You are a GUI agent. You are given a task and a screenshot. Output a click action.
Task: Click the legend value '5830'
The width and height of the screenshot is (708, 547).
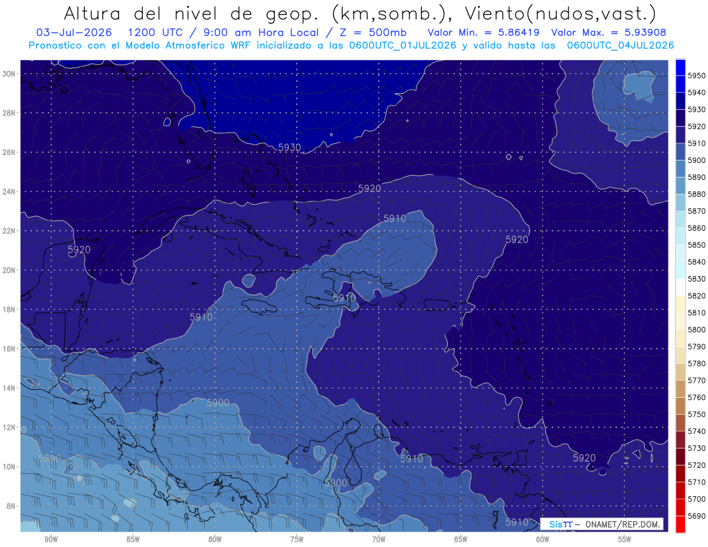point(697,279)
